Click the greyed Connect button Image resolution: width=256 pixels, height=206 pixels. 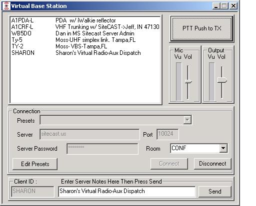(x=169, y=164)
